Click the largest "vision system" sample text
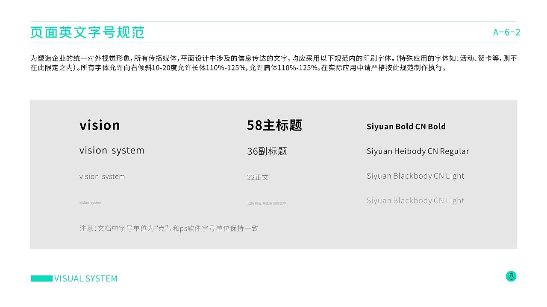The height and width of the screenshot is (307, 547). (112, 151)
